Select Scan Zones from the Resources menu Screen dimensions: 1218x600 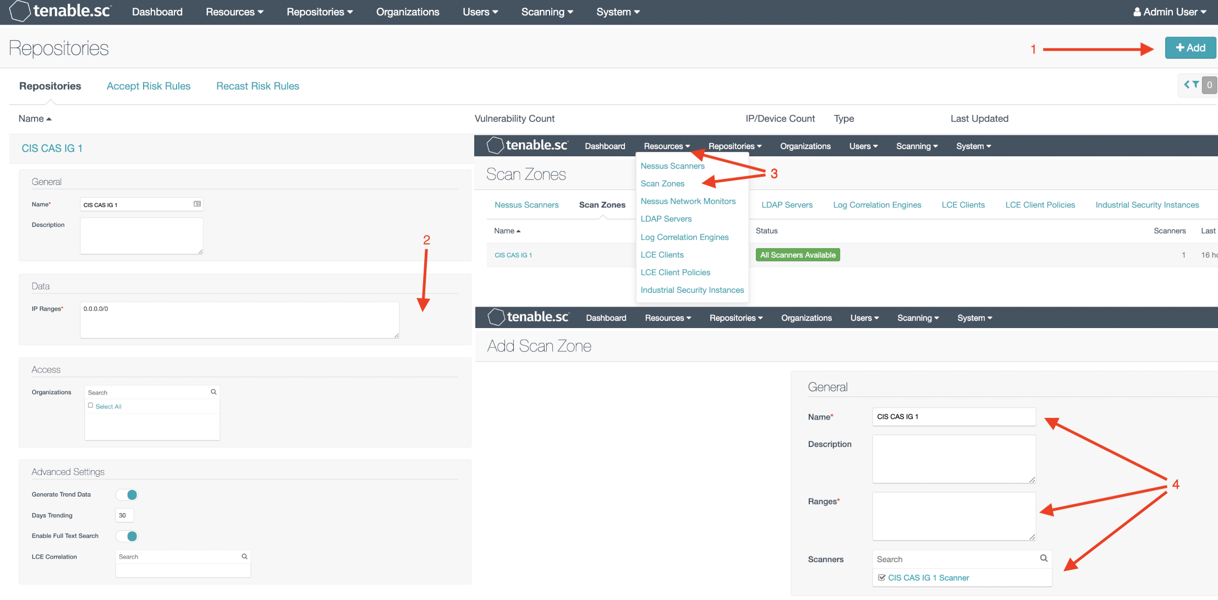tap(662, 183)
